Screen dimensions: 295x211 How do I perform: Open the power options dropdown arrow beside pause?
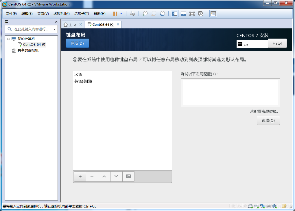tap(121, 14)
